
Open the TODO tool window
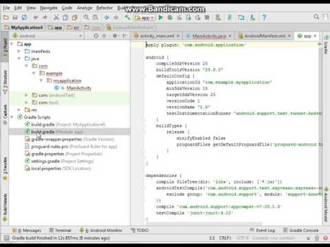pyautogui.click(x=140, y=231)
